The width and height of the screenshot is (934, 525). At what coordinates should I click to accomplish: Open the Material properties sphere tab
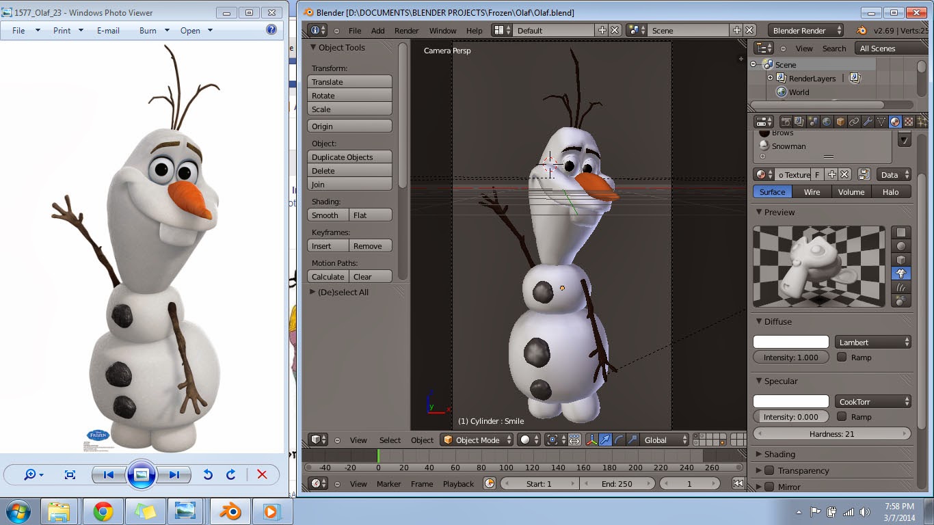(x=895, y=122)
